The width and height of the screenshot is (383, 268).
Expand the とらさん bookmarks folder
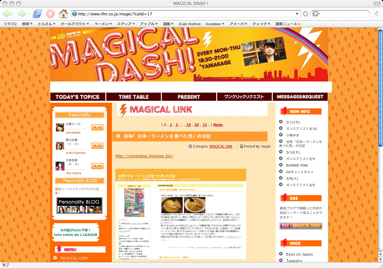(46, 24)
